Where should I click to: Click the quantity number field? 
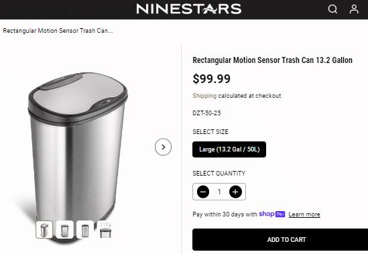(x=219, y=192)
